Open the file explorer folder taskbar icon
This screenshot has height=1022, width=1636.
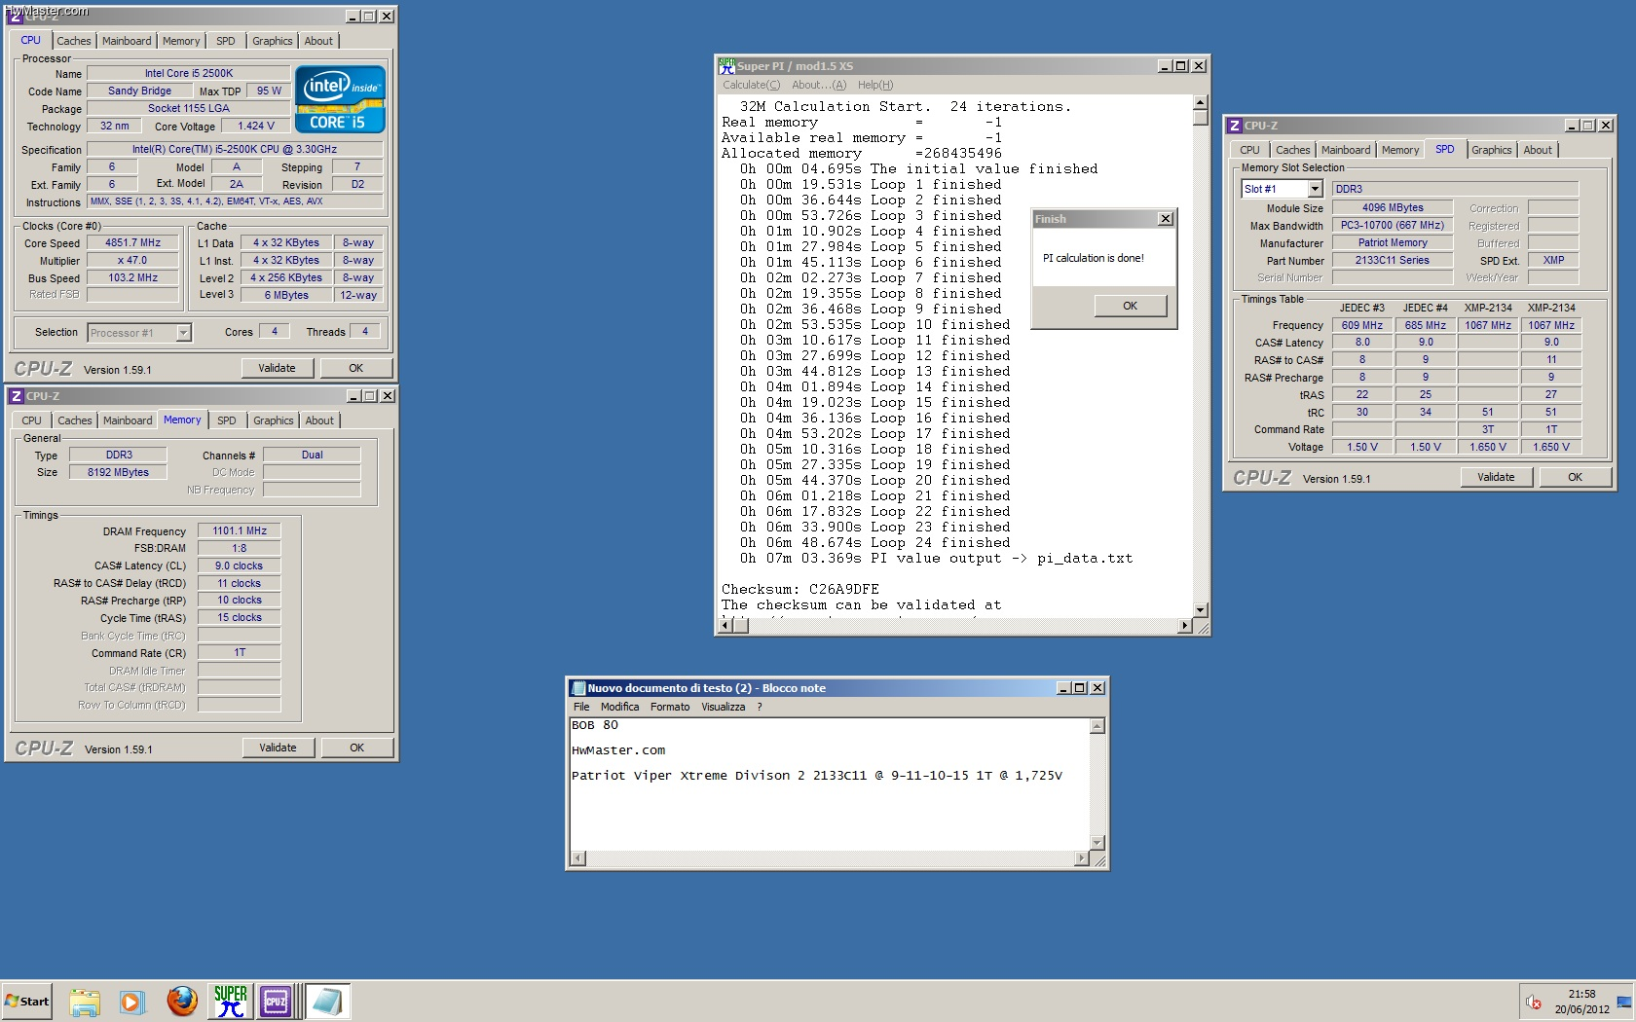point(85,1002)
